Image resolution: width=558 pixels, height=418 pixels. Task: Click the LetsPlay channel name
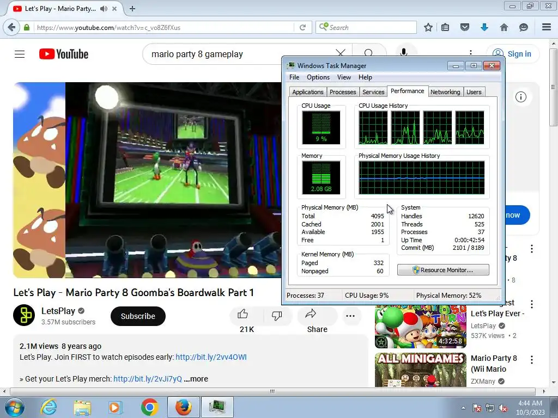(58, 311)
